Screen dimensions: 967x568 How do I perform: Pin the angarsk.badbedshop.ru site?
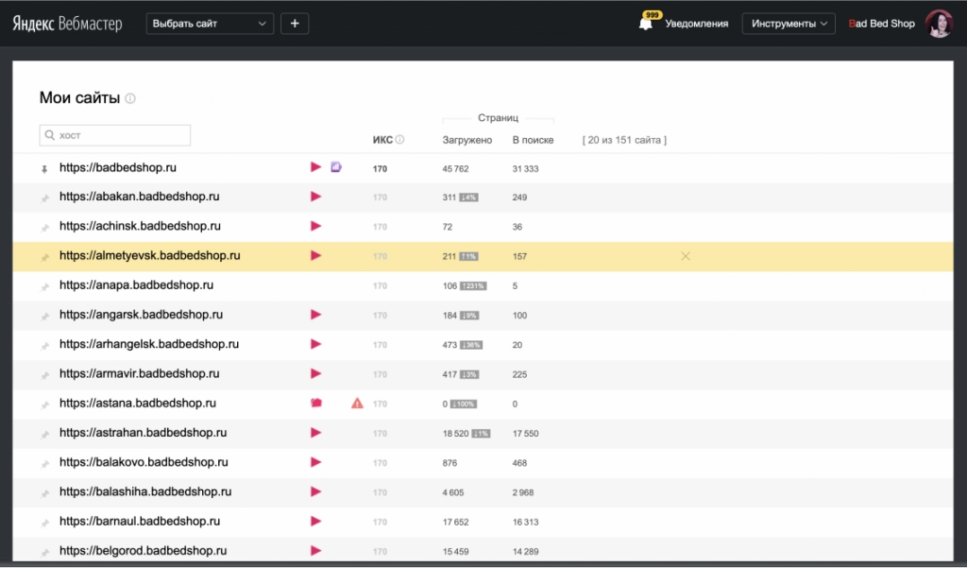click(x=44, y=316)
